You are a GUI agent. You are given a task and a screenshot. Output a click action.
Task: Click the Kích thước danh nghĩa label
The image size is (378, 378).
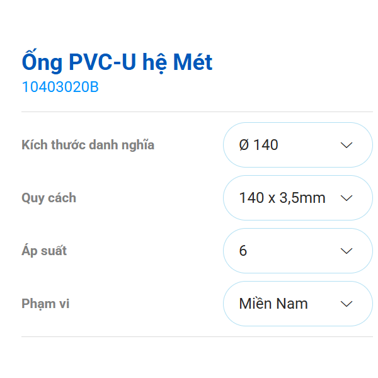[88, 145]
